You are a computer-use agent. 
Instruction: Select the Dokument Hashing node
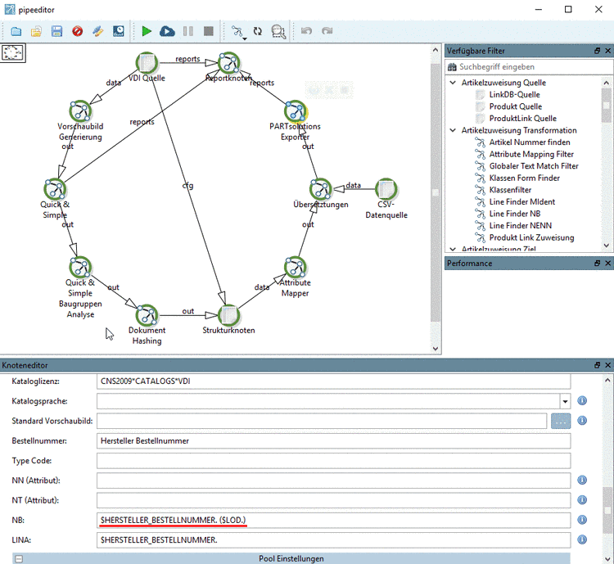pos(147,315)
